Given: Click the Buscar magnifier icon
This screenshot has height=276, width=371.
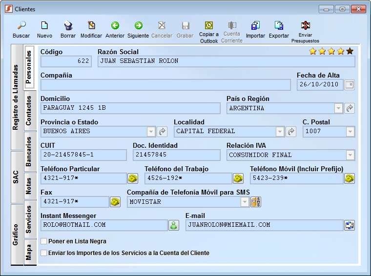Looking at the screenshot, I should coord(21,26).
